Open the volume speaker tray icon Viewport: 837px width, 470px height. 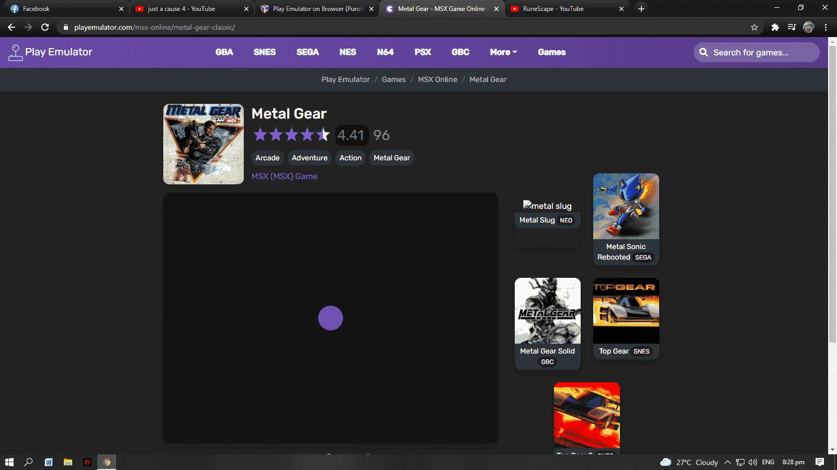(753, 462)
